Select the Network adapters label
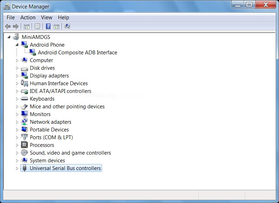Viewport: 279px width, 203px height. pos(51,122)
